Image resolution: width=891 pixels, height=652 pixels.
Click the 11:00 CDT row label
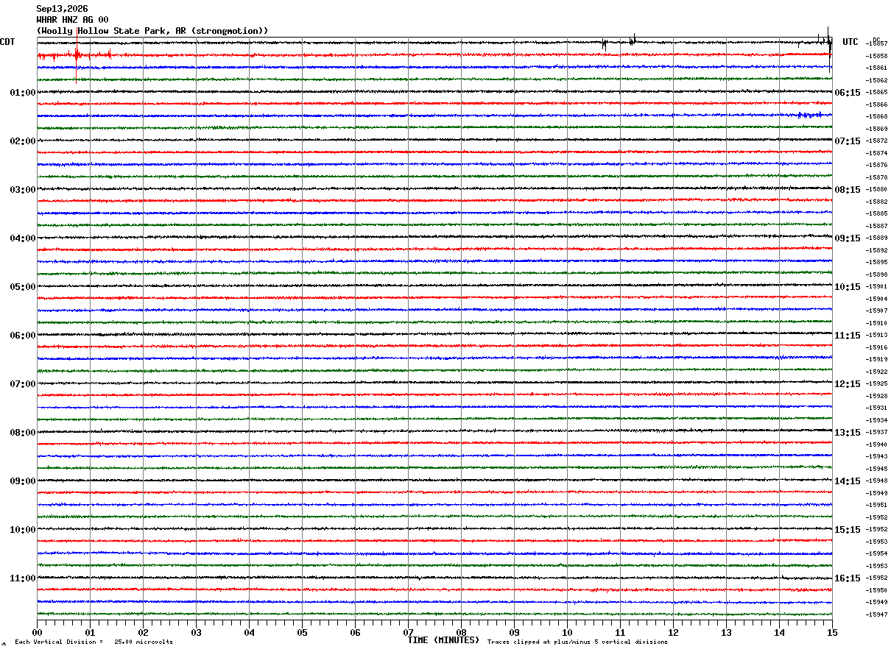pos(22,578)
